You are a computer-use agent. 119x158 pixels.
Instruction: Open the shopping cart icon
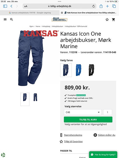(x=113, y=20)
